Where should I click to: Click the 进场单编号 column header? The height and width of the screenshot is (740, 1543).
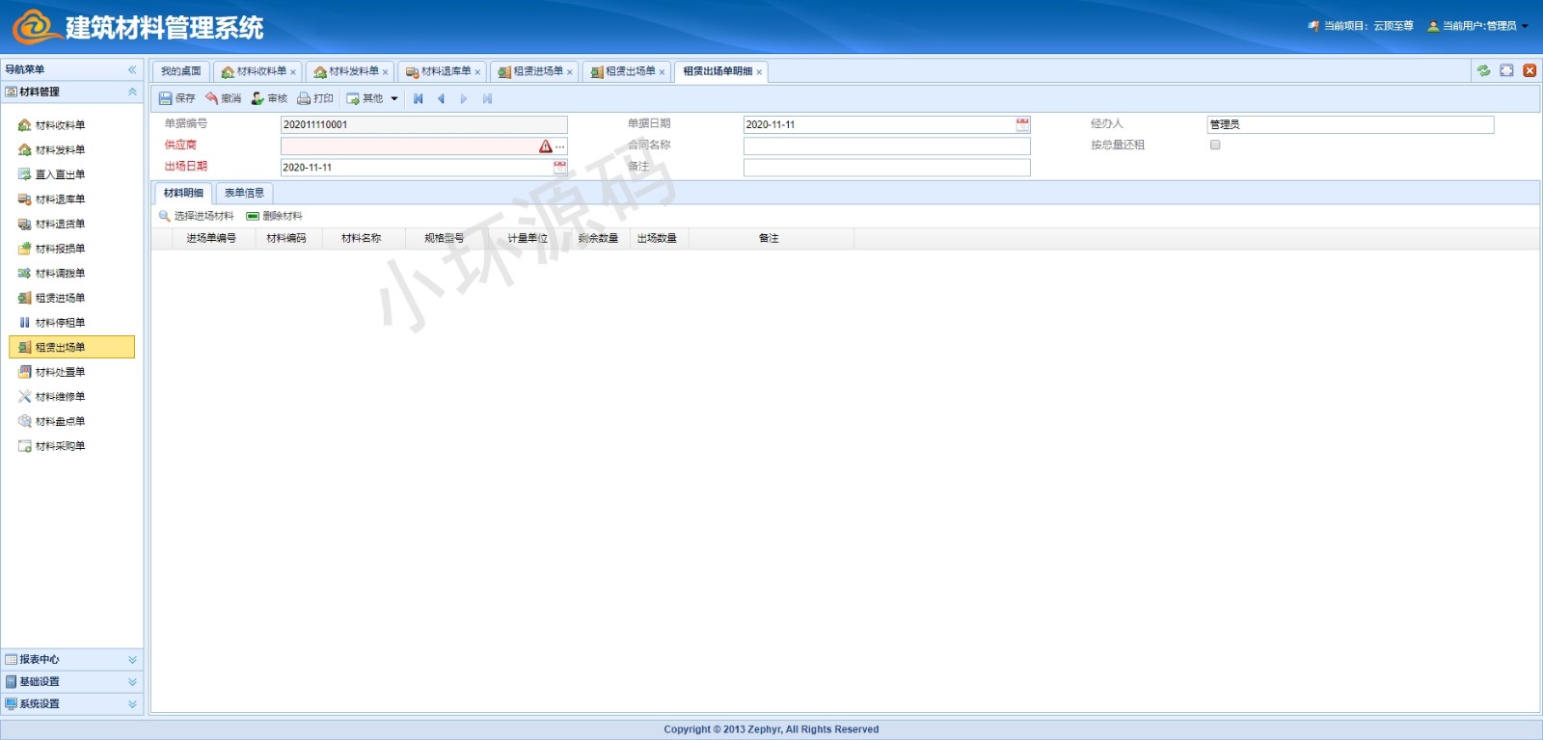click(x=211, y=238)
